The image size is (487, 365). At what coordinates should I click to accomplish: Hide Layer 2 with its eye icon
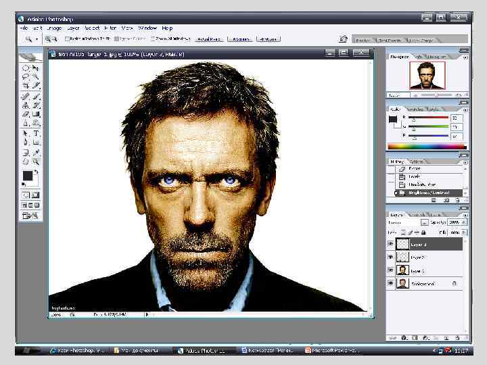pos(391,257)
